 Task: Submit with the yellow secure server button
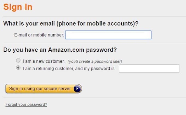tap(44, 89)
